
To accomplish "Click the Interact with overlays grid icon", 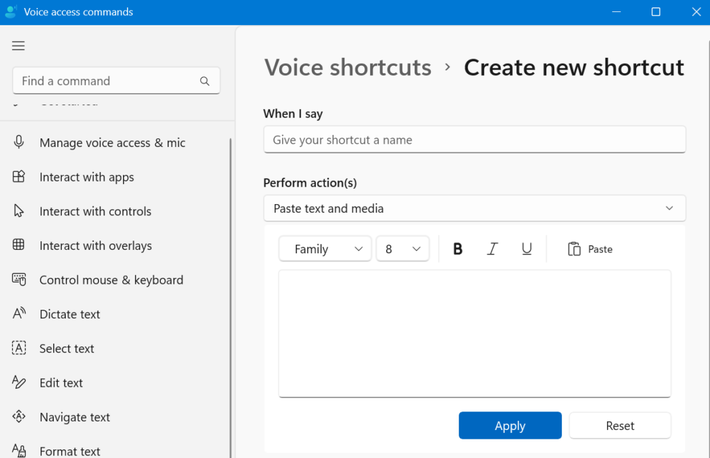I will [20, 245].
